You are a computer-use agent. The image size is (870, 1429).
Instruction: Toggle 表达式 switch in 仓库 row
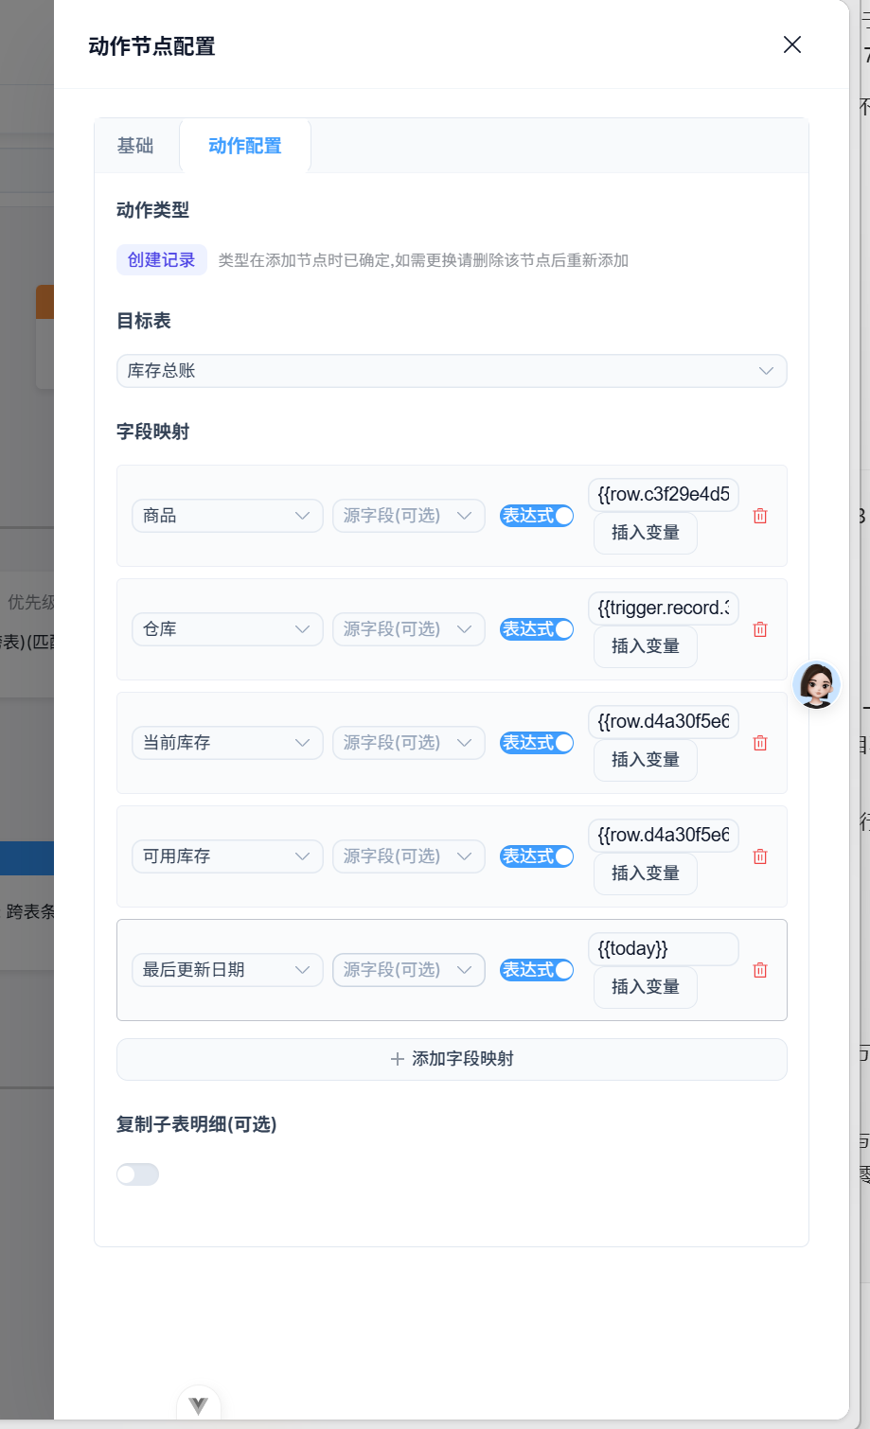(537, 629)
